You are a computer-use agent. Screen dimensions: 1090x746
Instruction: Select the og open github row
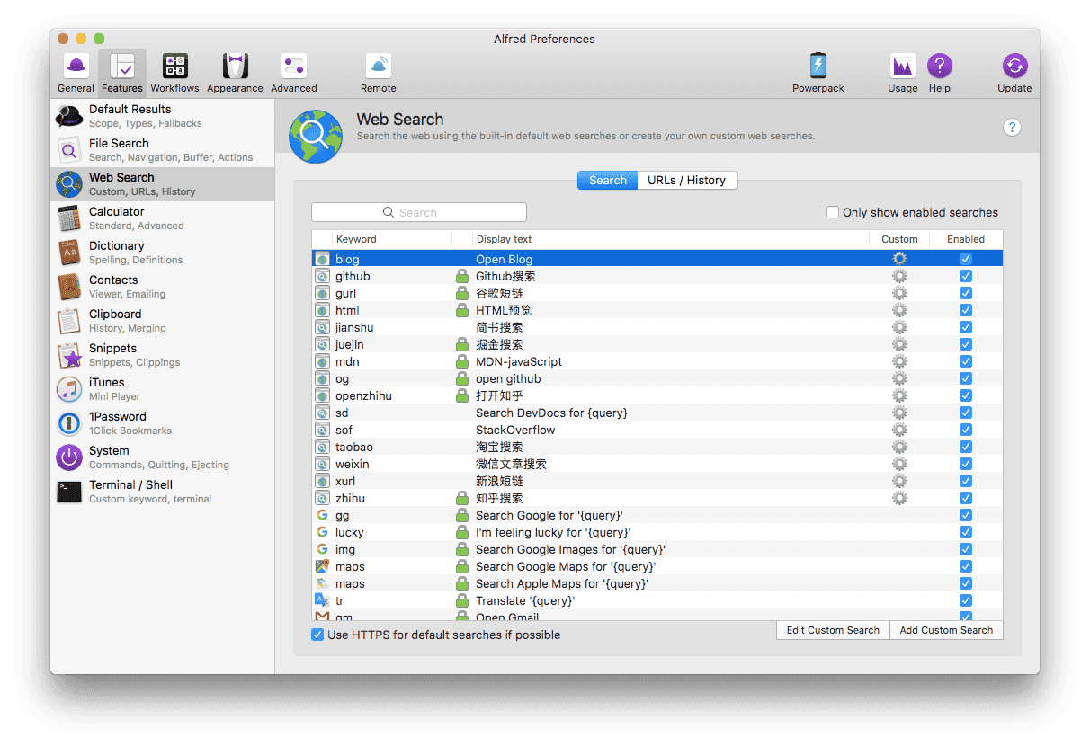[657, 378]
